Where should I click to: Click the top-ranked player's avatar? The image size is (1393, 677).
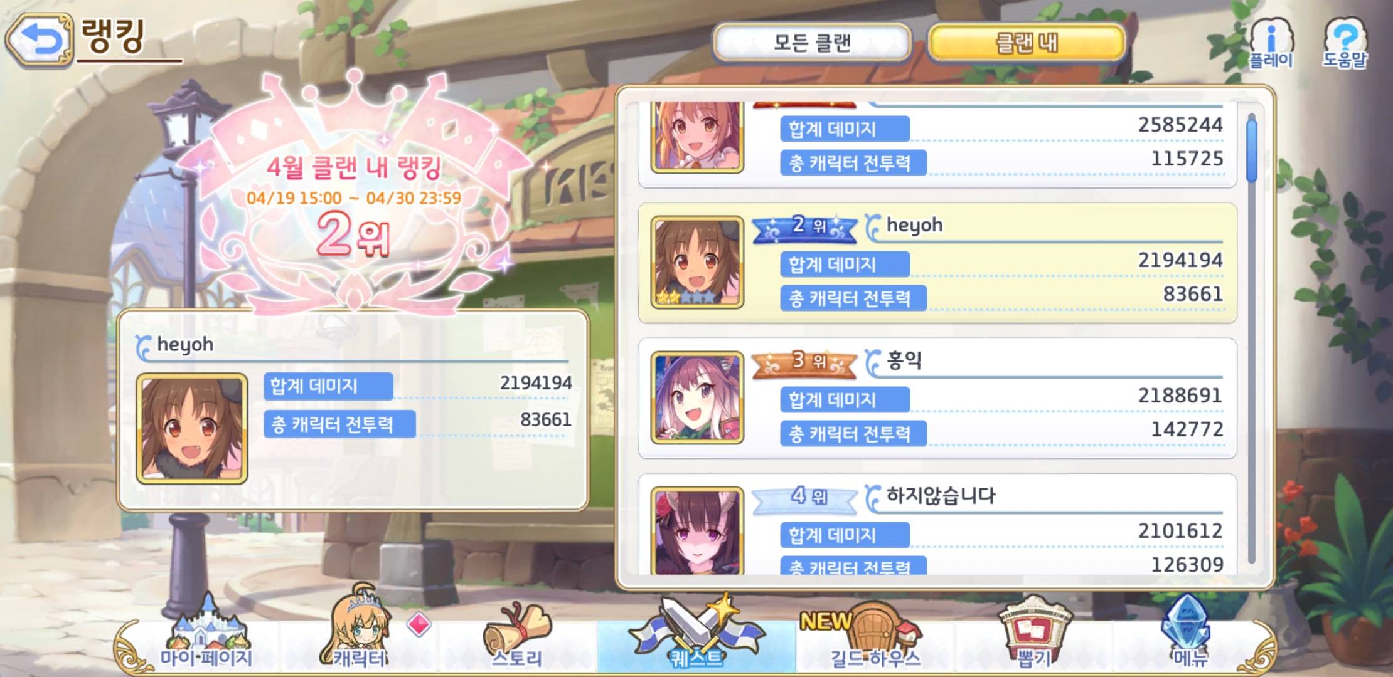(x=697, y=138)
